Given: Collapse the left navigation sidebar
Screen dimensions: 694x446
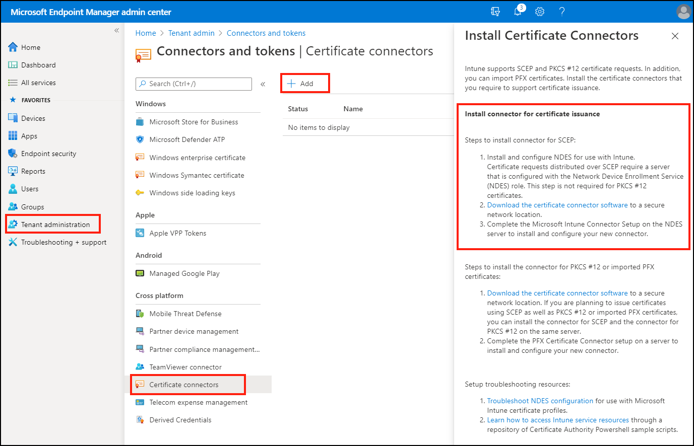Looking at the screenshot, I should 116,31.
